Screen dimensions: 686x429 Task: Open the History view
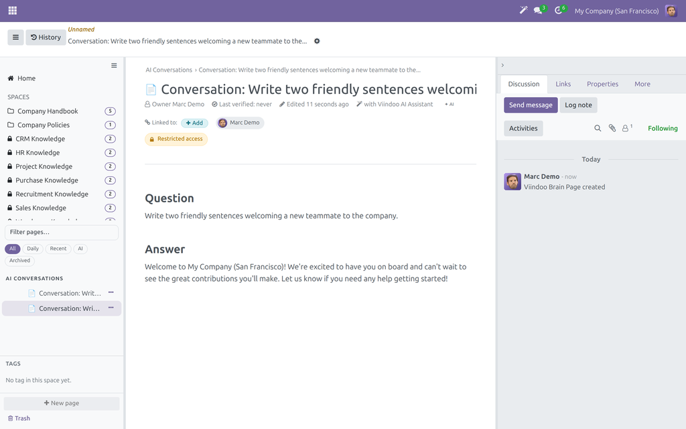[46, 38]
